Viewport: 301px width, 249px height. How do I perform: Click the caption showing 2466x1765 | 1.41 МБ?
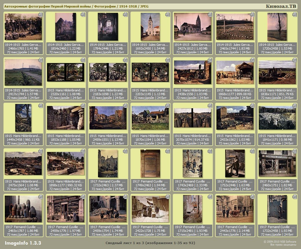23,48
